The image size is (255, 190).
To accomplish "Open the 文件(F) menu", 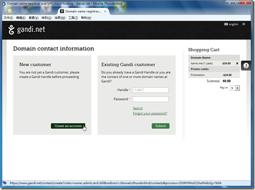I will tap(8, 18).
